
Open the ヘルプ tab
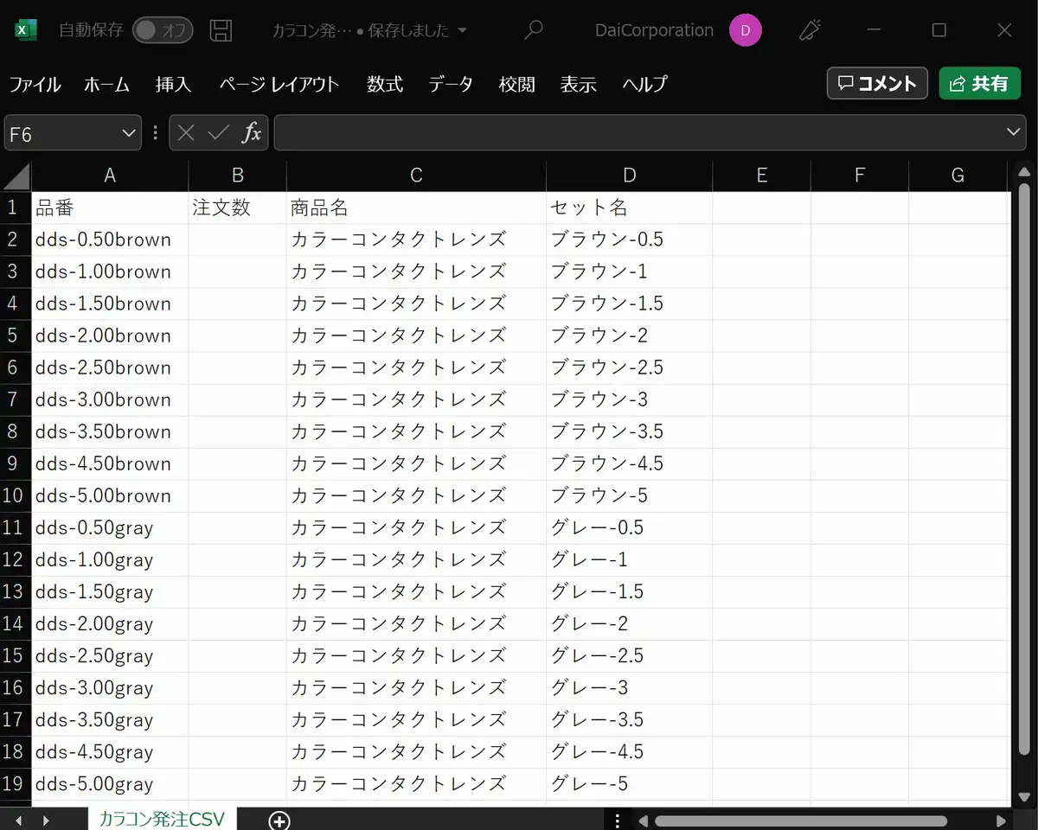(644, 84)
